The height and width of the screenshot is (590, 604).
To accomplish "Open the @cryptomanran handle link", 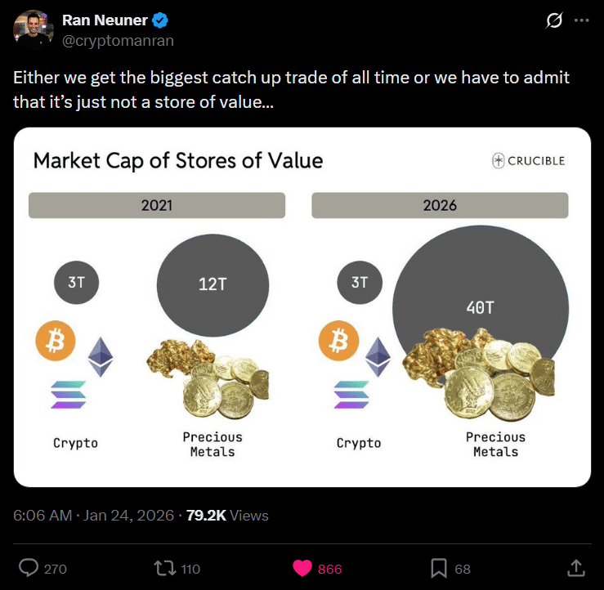I will pos(118,40).
